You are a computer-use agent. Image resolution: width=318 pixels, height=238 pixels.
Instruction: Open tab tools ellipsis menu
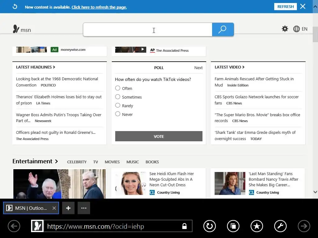pos(84,208)
